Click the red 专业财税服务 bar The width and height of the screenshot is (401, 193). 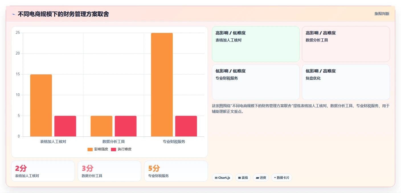click(x=186, y=126)
